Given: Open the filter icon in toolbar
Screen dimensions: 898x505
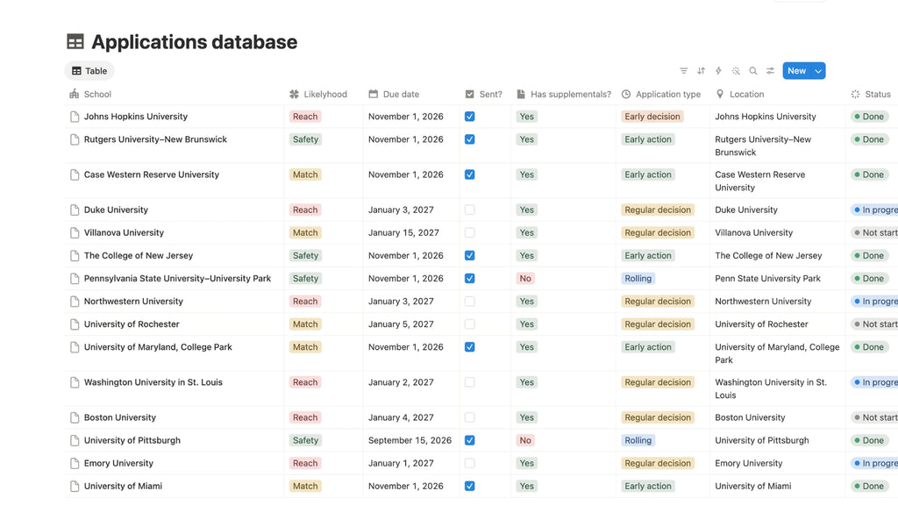Looking at the screenshot, I should click(683, 71).
